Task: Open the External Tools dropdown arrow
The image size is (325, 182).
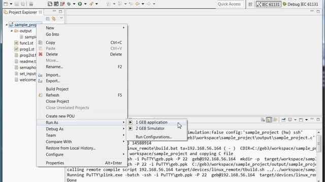Action: [96, 4]
